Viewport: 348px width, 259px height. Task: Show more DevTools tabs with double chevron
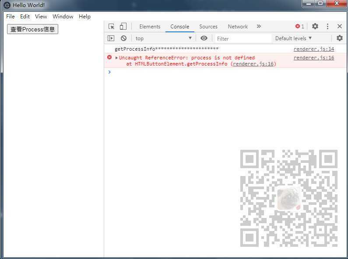pyautogui.click(x=259, y=26)
